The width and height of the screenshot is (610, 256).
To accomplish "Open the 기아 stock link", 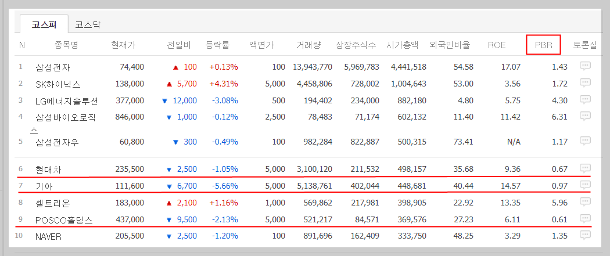I will 44,186.
